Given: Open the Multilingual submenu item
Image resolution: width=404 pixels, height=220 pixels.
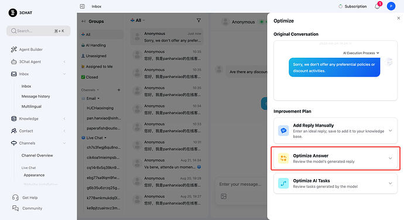Looking at the screenshot, I should 32,106.
